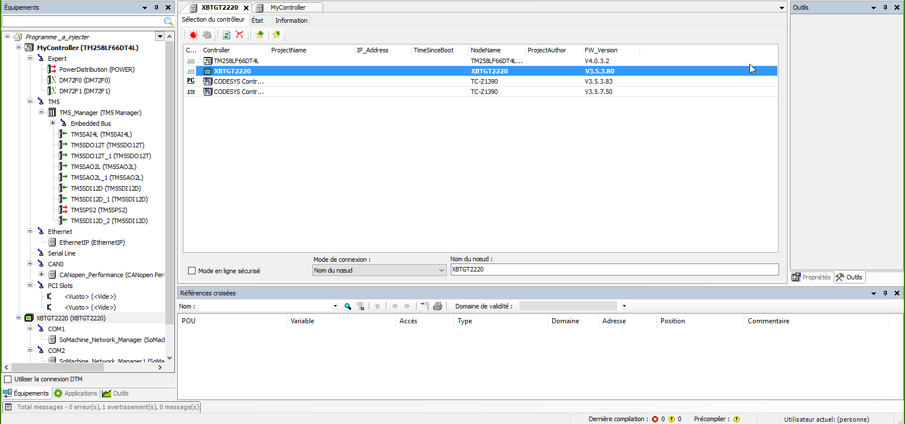Click the red X remove icon
This screenshot has width=905, height=424.
[239, 35]
